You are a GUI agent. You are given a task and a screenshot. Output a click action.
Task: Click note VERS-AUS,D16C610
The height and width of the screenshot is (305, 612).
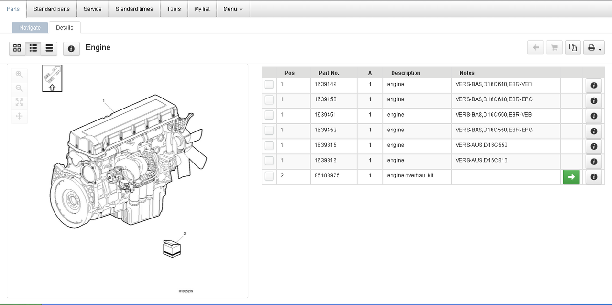coord(481,161)
